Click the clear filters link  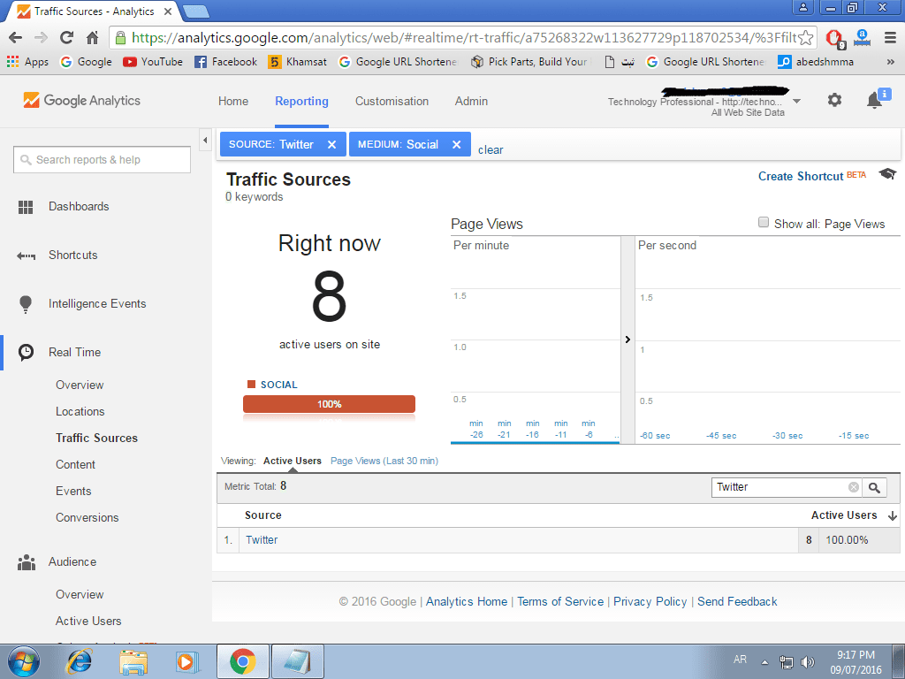tap(491, 149)
